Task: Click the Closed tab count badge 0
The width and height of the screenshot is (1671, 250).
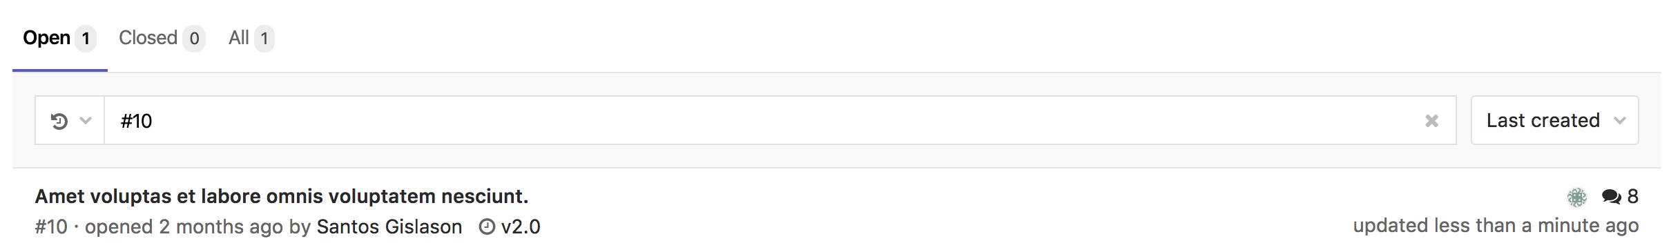Action: pos(194,39)
